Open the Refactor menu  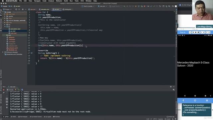[x=59, y=1]
